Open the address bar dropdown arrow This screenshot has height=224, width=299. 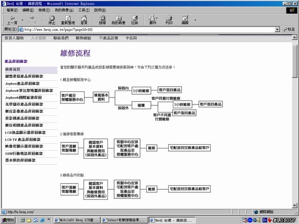coord(278,29)
